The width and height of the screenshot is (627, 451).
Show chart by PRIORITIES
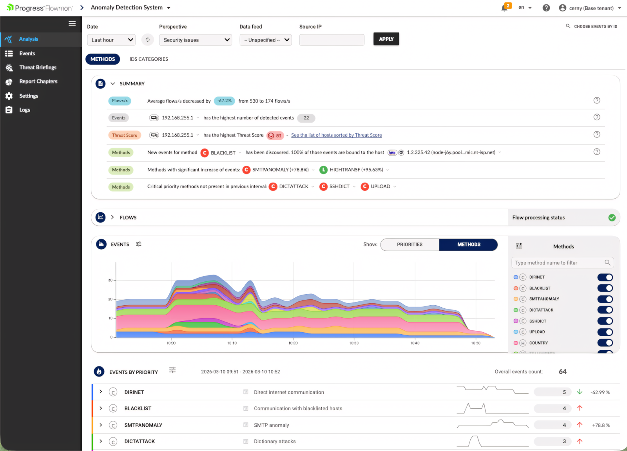click(x=410, y=245)
